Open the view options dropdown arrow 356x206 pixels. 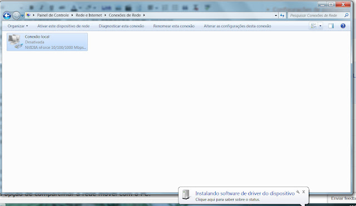click(320, 26)
